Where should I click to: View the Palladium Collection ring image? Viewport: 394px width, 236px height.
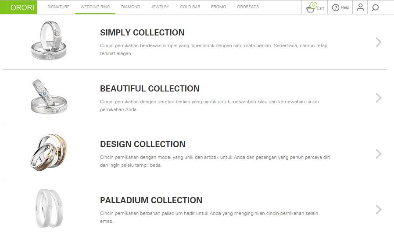pos(49,208)
